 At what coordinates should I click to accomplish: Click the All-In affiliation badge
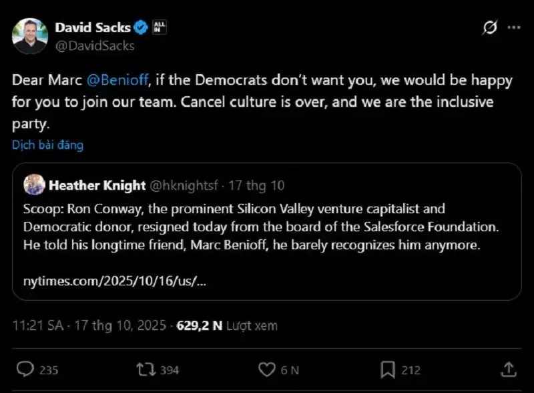[160, 27]
